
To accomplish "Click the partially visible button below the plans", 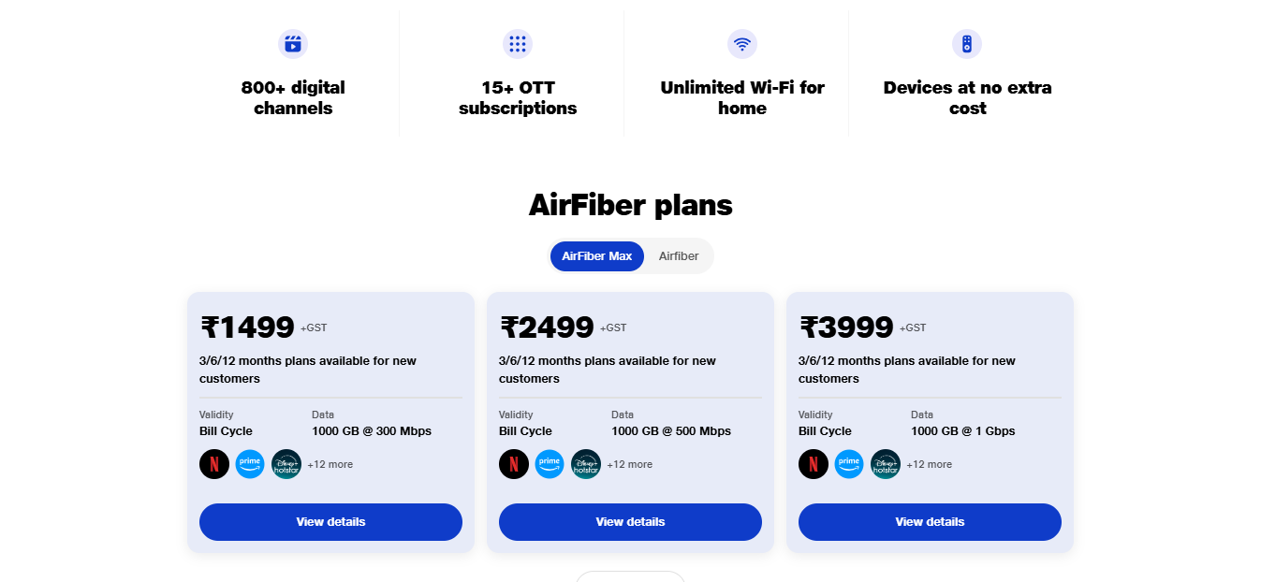I will point(630,578).
